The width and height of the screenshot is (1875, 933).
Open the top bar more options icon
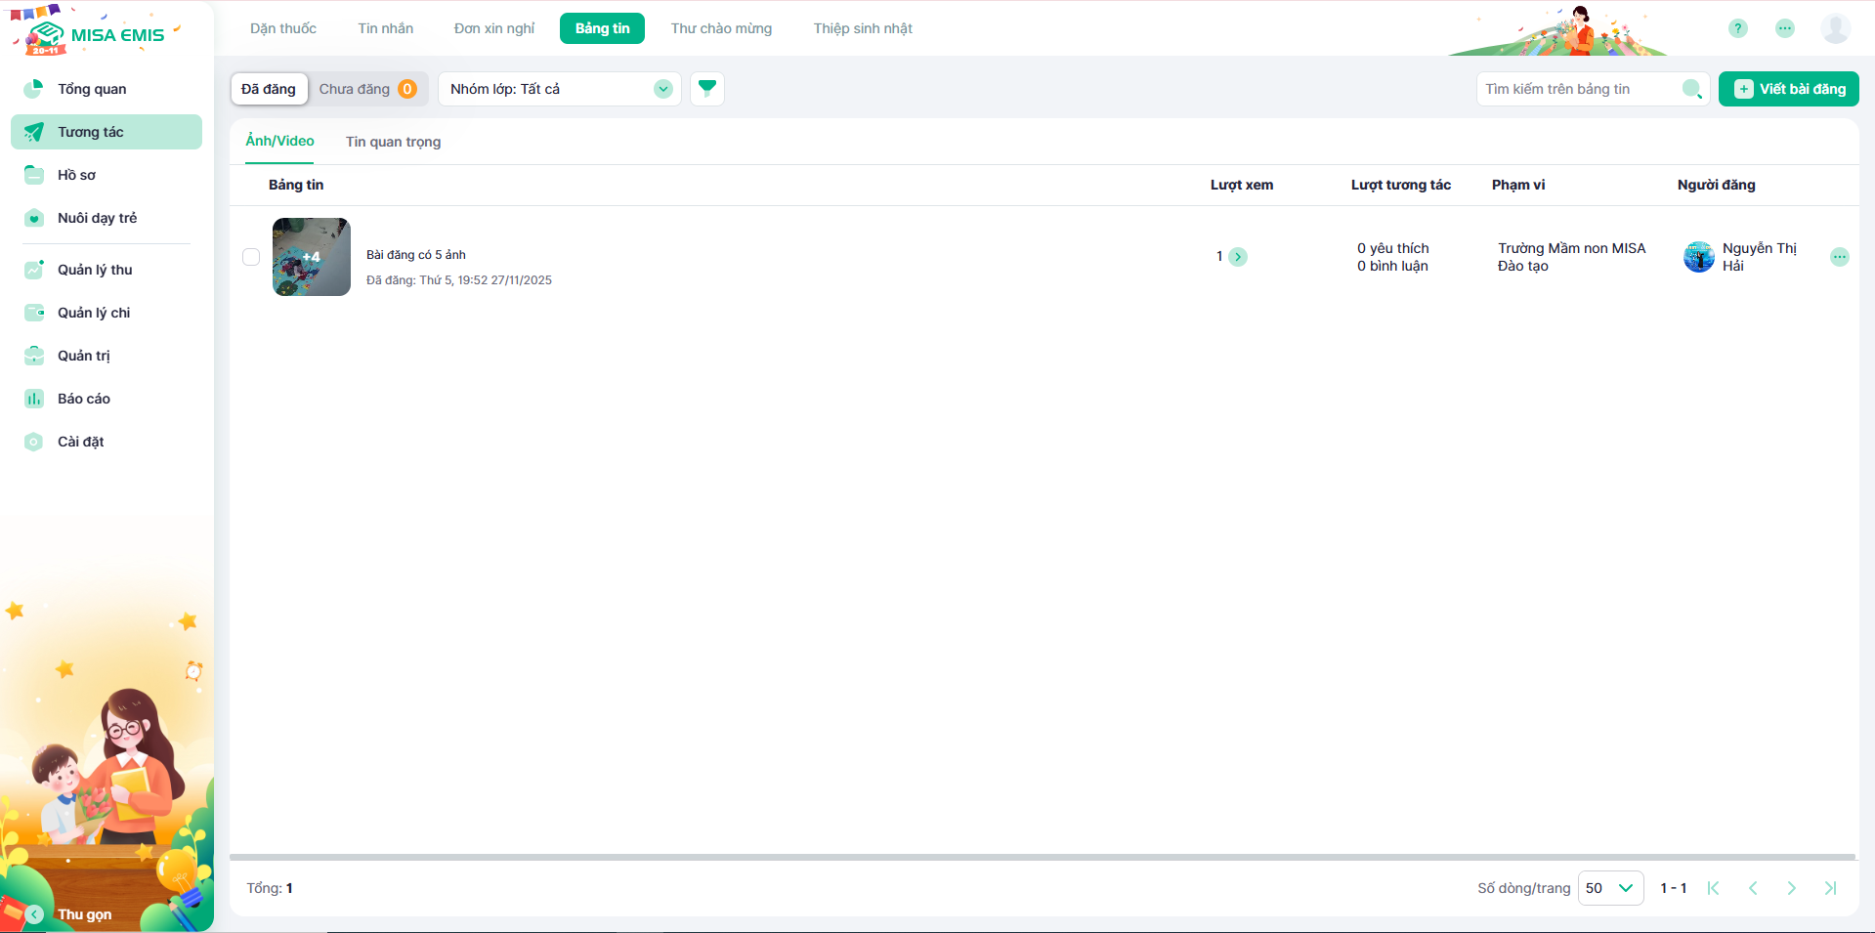click(1784, 28)
